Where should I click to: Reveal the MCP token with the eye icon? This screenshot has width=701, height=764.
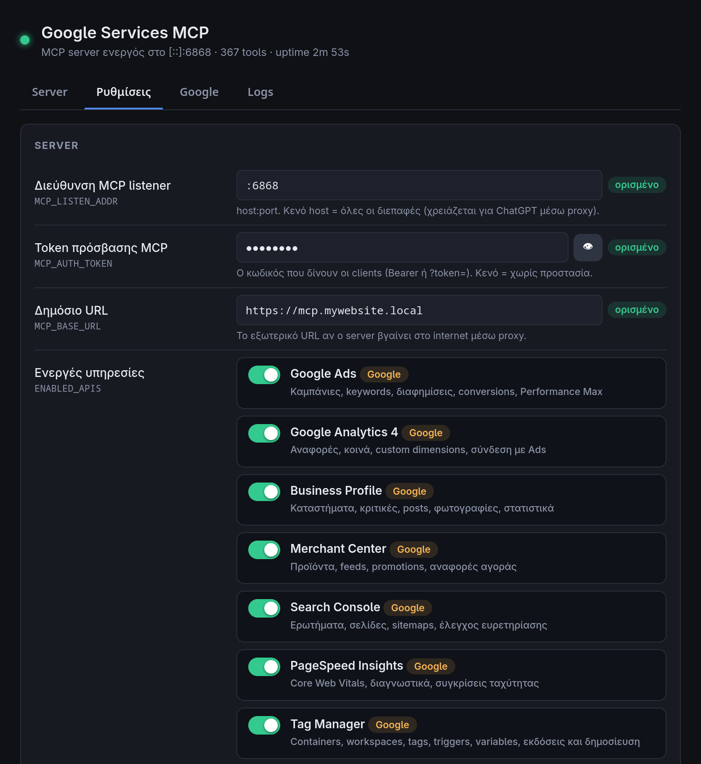pyautogui.click(x=588, y=247)
